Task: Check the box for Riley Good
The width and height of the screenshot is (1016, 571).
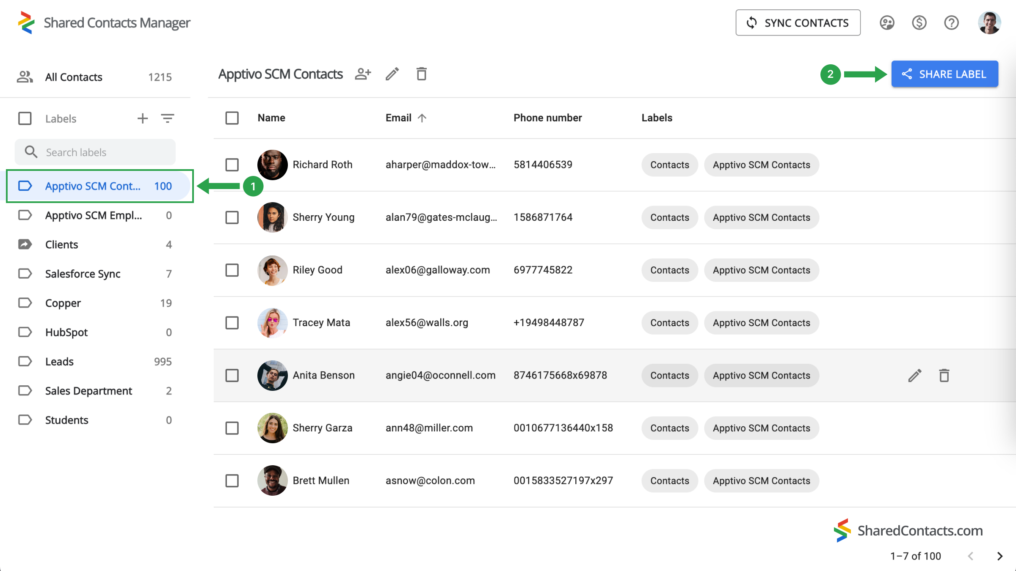Action: coord(232,270)
